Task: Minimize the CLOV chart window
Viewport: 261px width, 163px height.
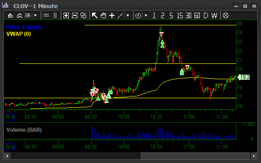Action: [x=236, y=6]
